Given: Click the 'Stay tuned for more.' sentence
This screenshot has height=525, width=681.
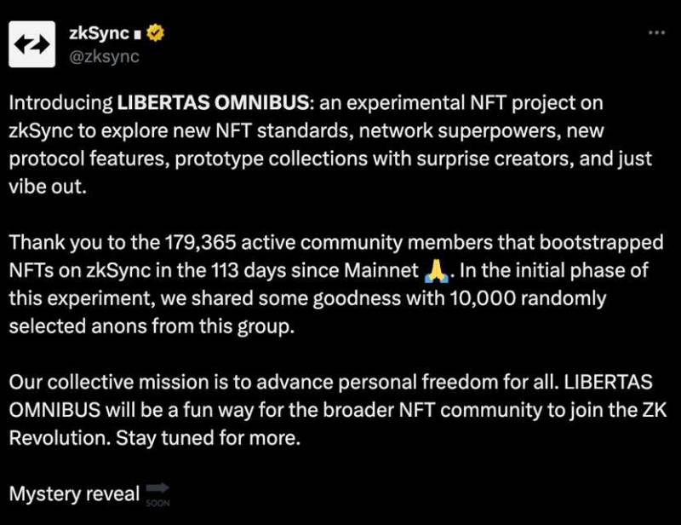Looking at the screenshot, I should (x=208, y=438).
